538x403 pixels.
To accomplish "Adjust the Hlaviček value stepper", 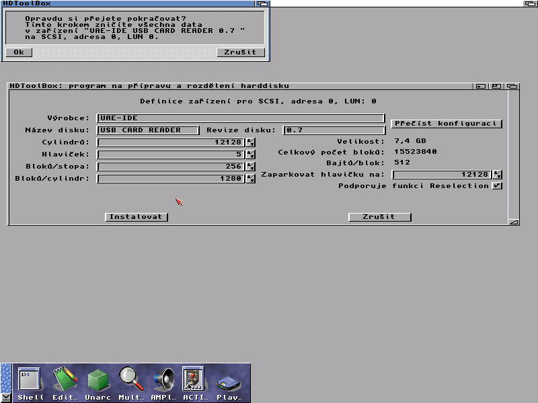I will pos(251,154).
